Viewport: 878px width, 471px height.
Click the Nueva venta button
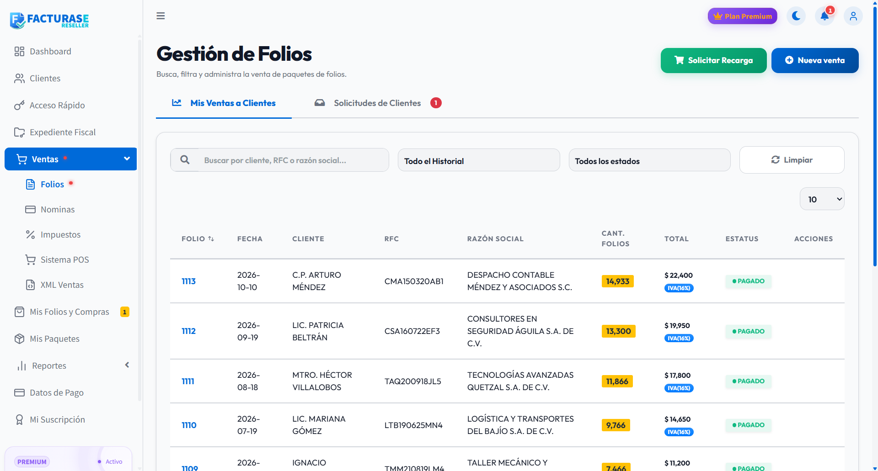click(815, 60)
